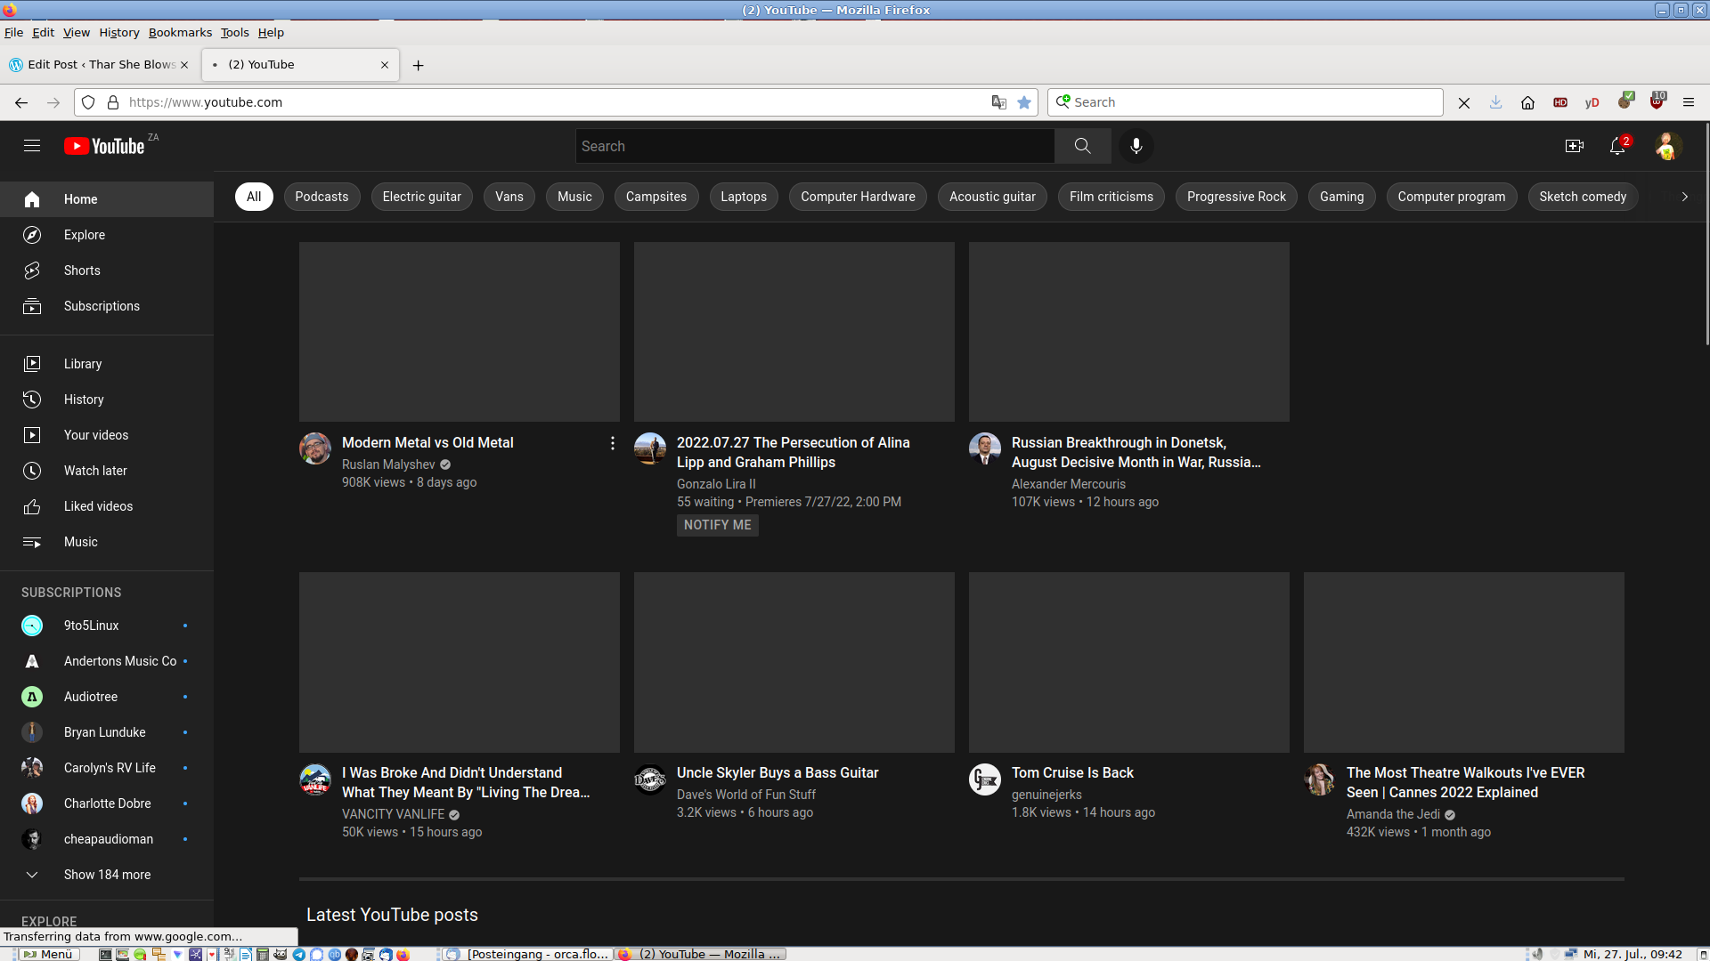The width and height of the screenshot is (1710, 961).
Task: Open the History menu
Action: [119, 32]
